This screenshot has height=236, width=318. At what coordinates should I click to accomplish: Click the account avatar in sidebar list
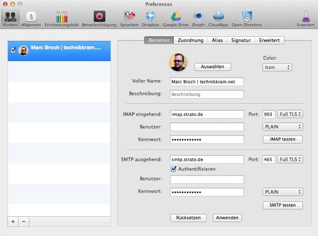click(24, 50)
